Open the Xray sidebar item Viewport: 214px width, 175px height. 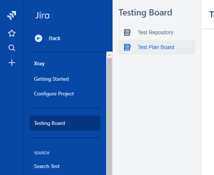[x=39, y=63]
